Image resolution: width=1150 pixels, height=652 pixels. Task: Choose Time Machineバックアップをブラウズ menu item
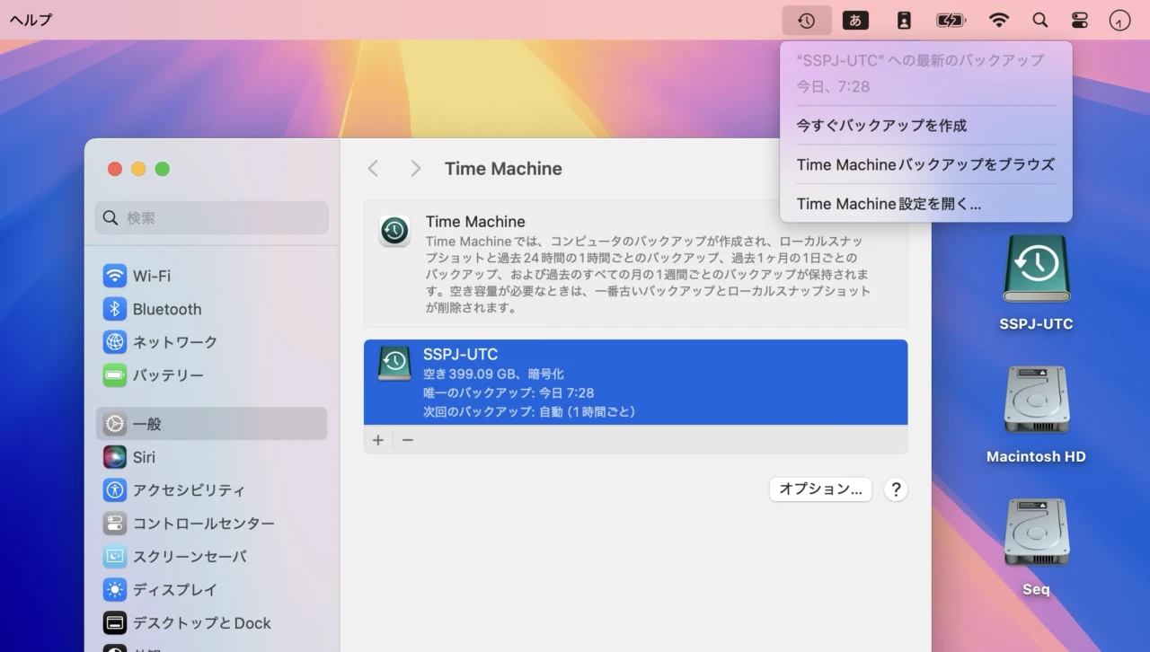pyautogui.click(x=925, y=164)
